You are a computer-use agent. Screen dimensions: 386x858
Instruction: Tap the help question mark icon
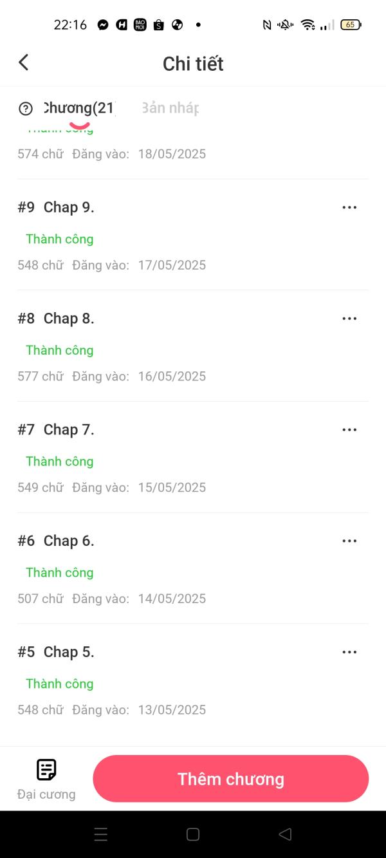tap(26, 109)
